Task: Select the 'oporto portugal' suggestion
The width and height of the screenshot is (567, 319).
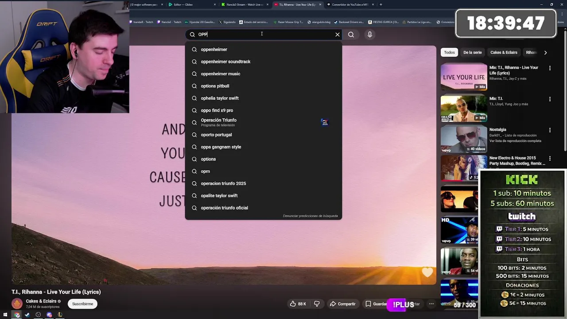Action: pos(264,135)
